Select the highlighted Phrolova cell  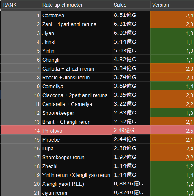(x=77, y=131)
